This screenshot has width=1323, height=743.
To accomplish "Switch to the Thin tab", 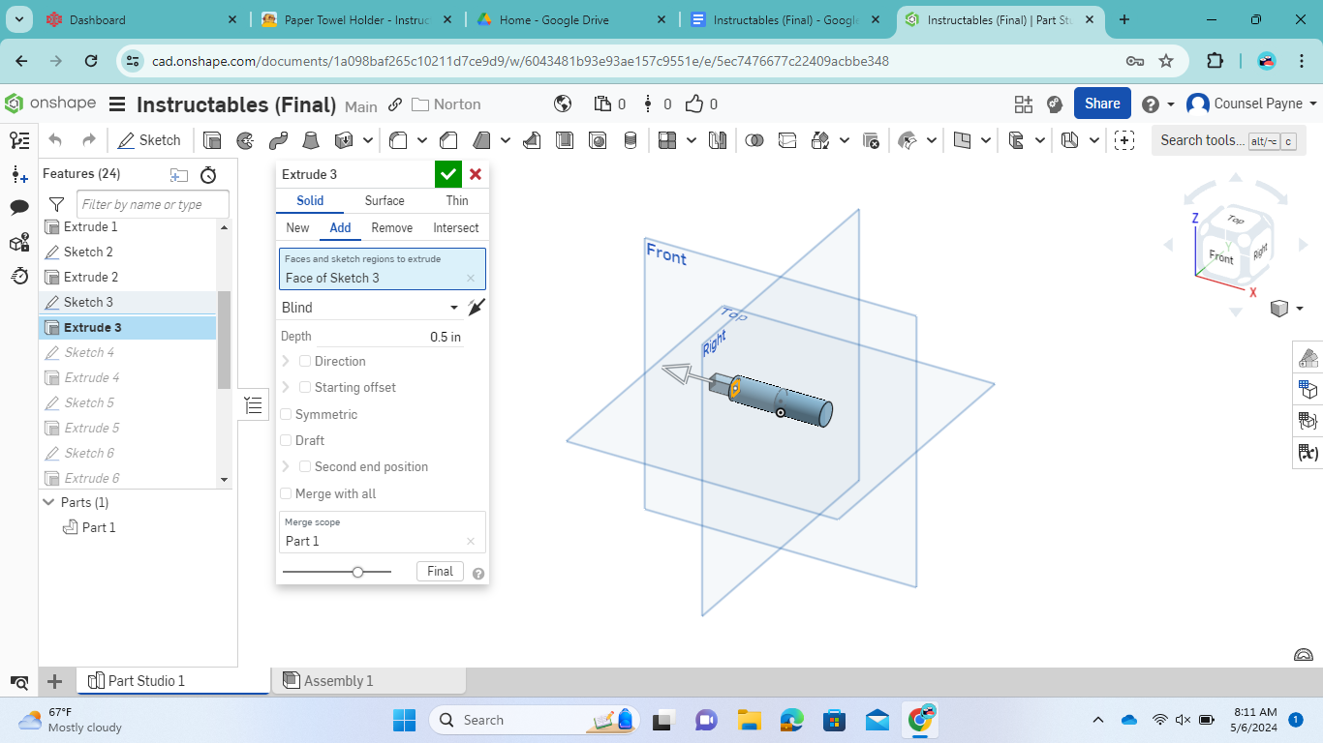I will click(457, 200).
